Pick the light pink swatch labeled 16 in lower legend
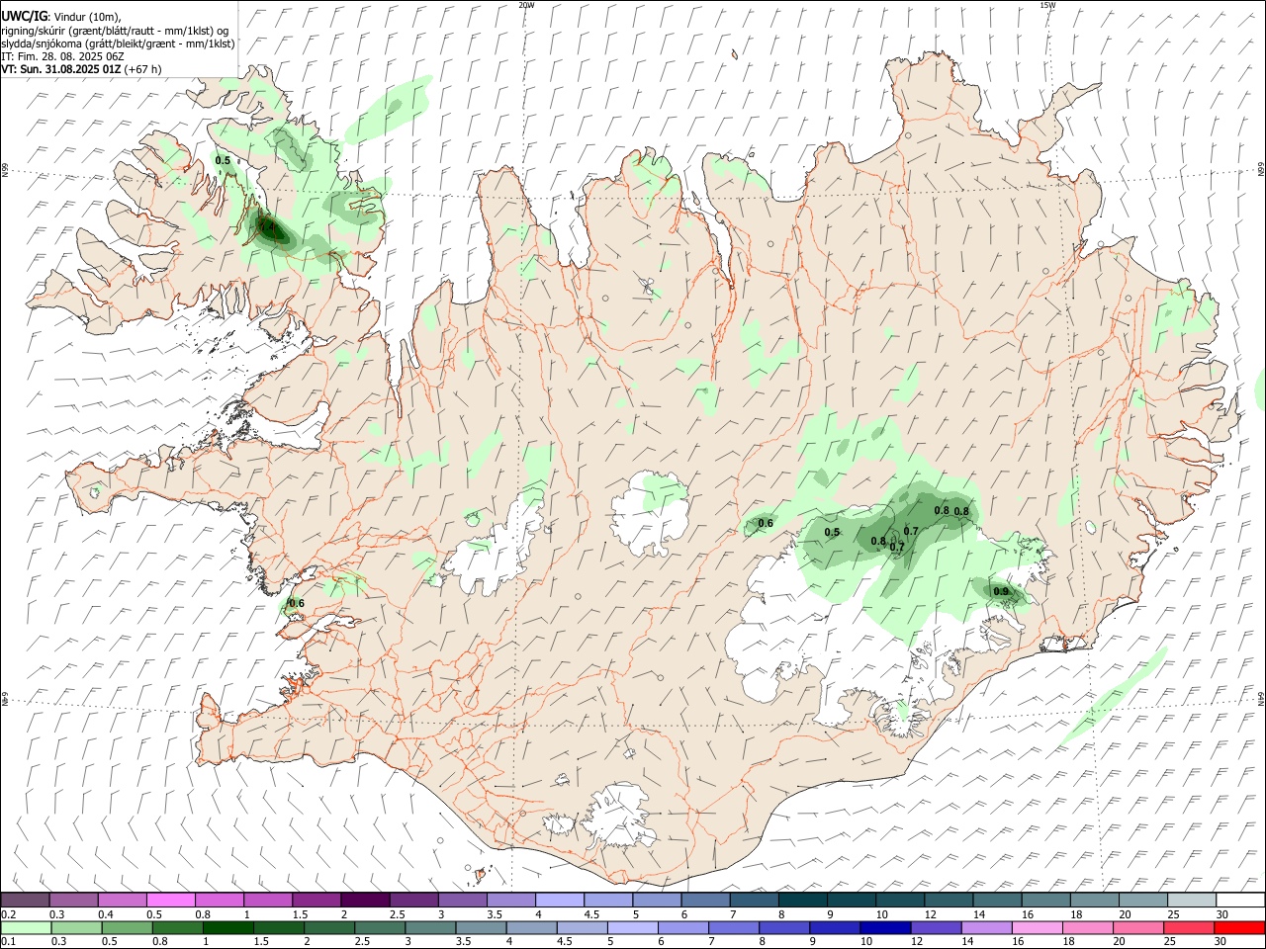Viewport: 1266px width, 949px height. click(1037, 927)
